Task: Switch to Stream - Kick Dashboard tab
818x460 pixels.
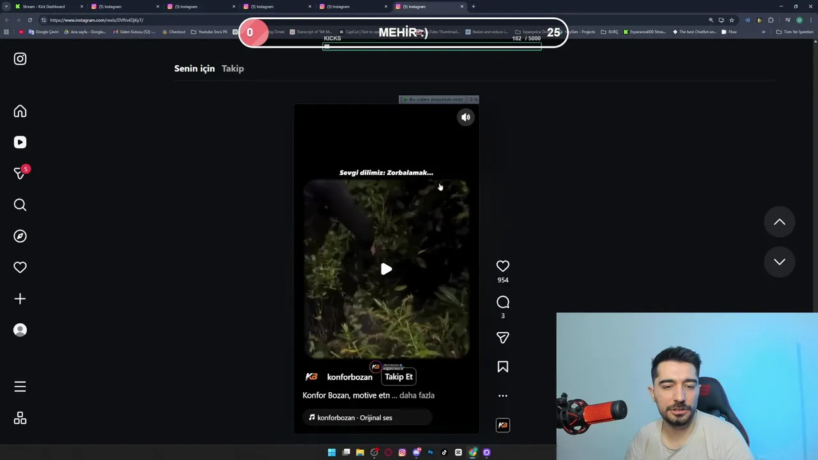Action: (x=49, y=6)
